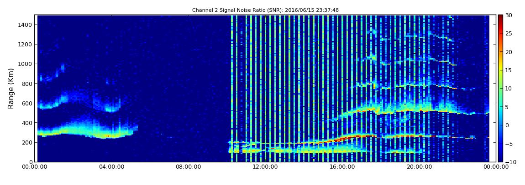Click the SNR color scale bar

[x=500, y=88]
